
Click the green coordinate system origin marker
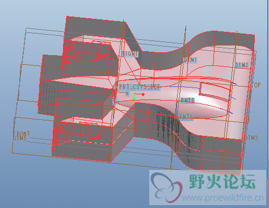pos(134,100)
